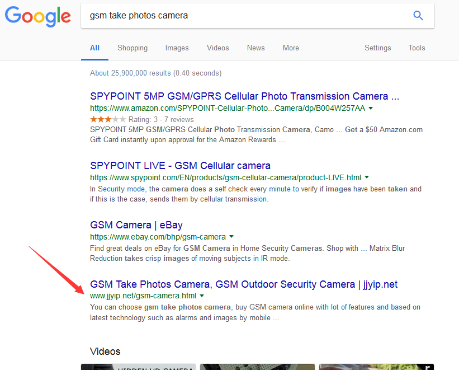Focus the search box containing 'gsm take photos camera'
459x370 pixels.
pyautogui.click(x=258, y=16)
